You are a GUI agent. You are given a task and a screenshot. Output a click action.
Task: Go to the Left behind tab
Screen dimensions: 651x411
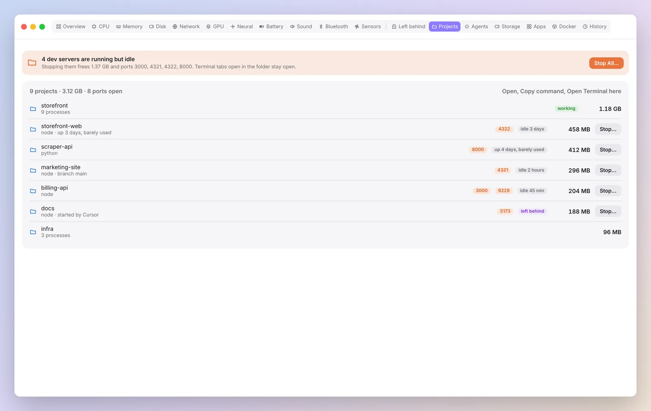coord(409,26)
